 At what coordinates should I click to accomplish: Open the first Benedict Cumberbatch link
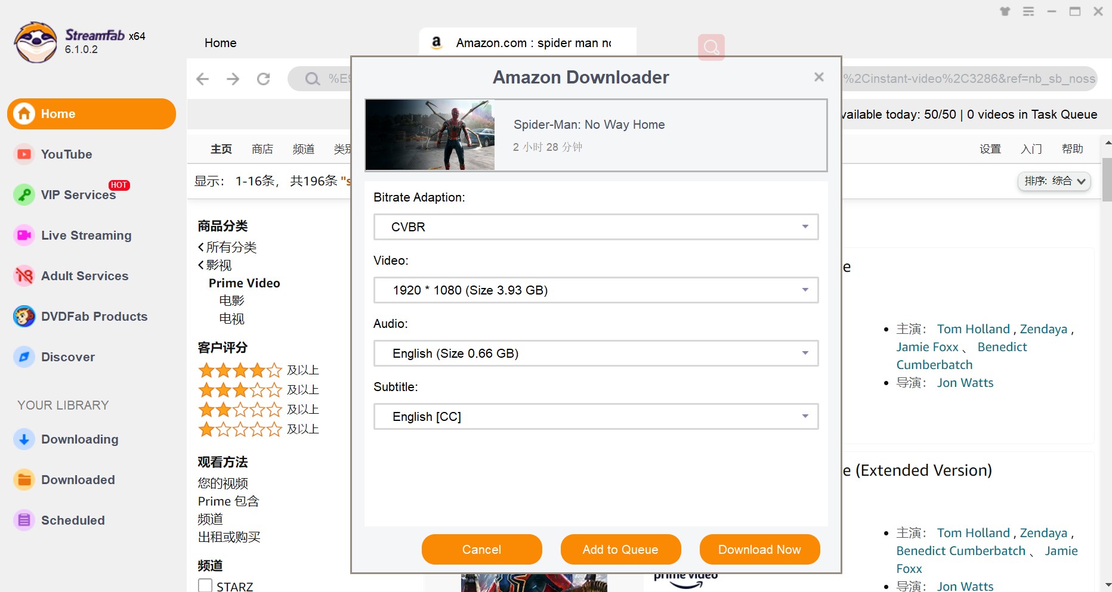(x=962, y=356)
